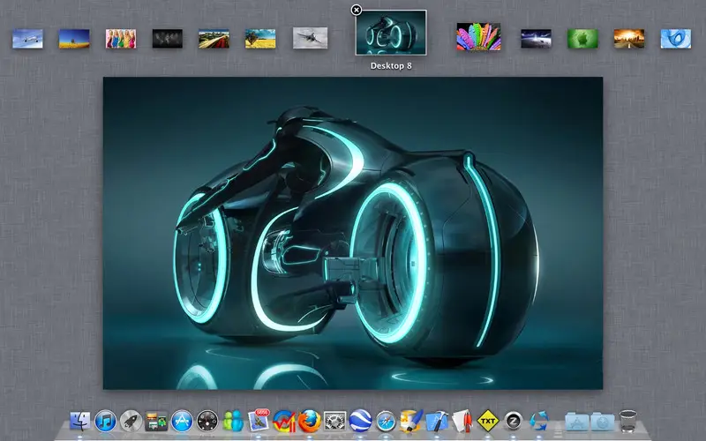Open Launchpad rocket icon
706x441 pixels.
click(x=131, y=422)
